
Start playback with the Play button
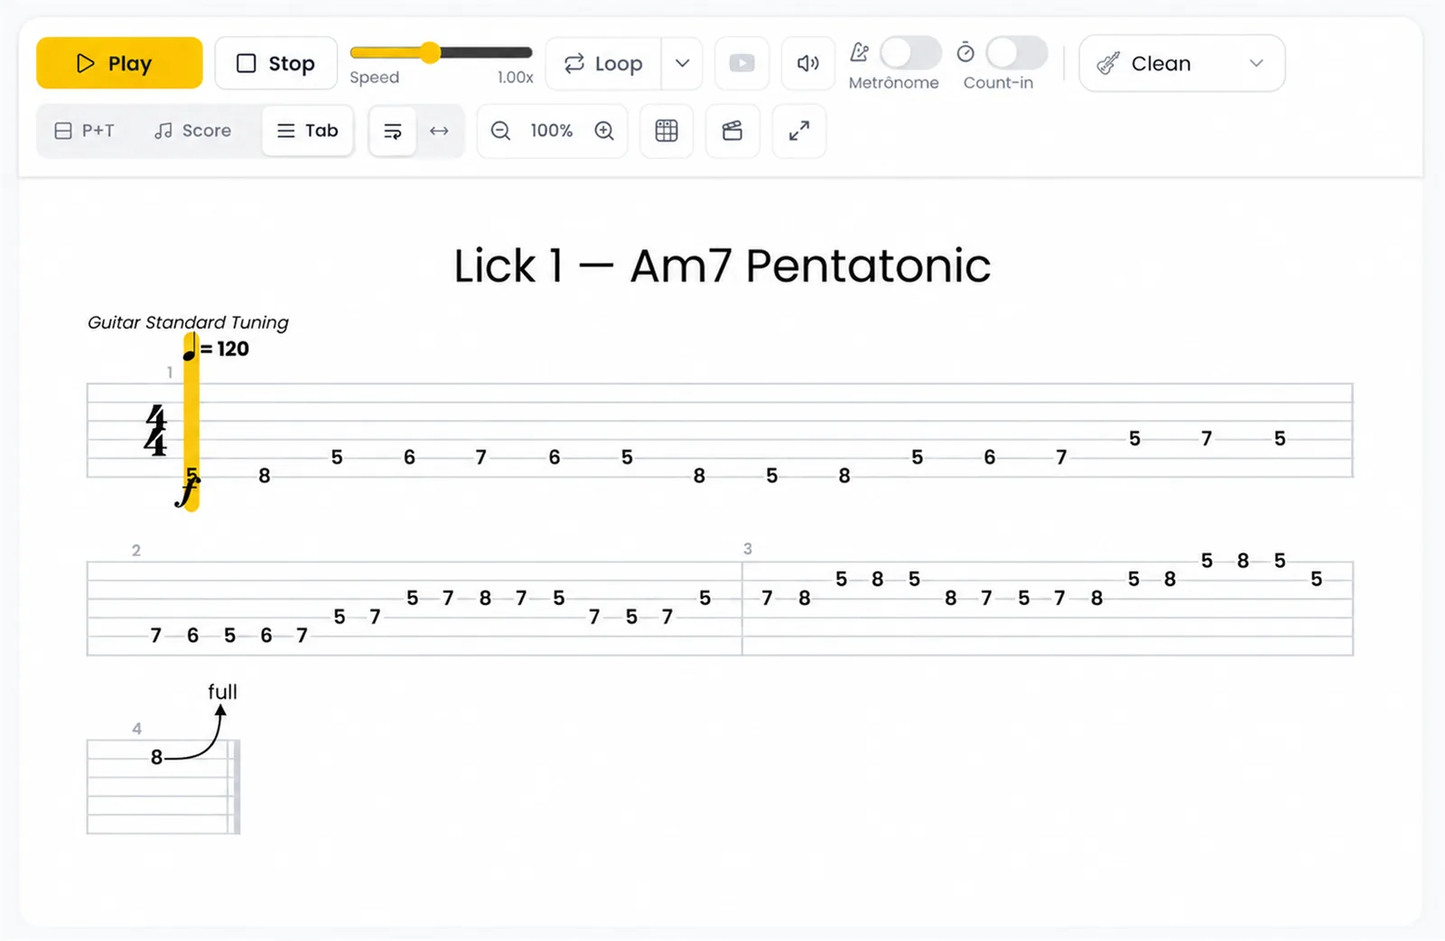point(119,63)
